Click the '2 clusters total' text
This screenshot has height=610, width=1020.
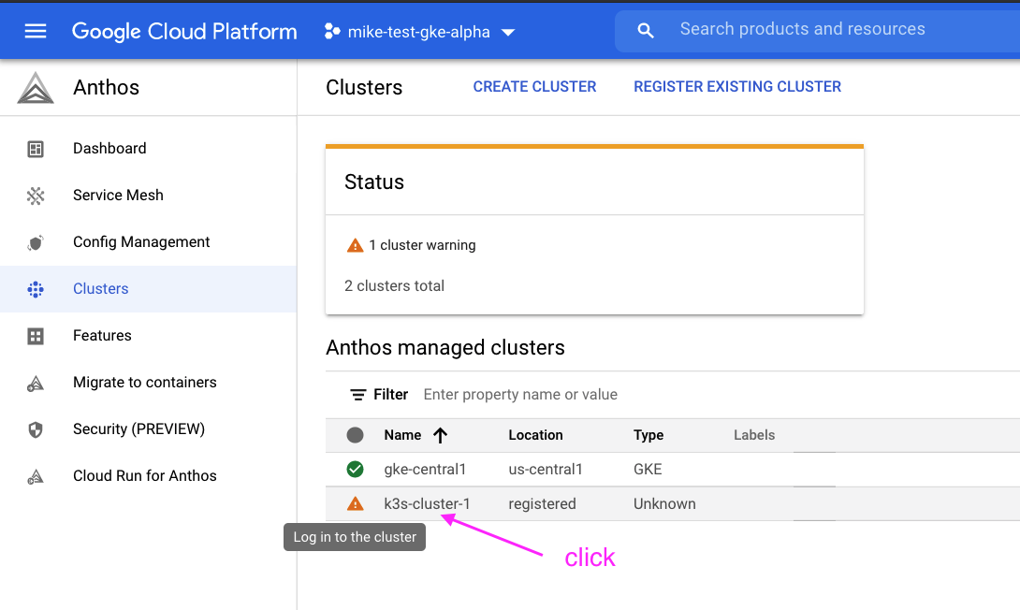[394, 286]
